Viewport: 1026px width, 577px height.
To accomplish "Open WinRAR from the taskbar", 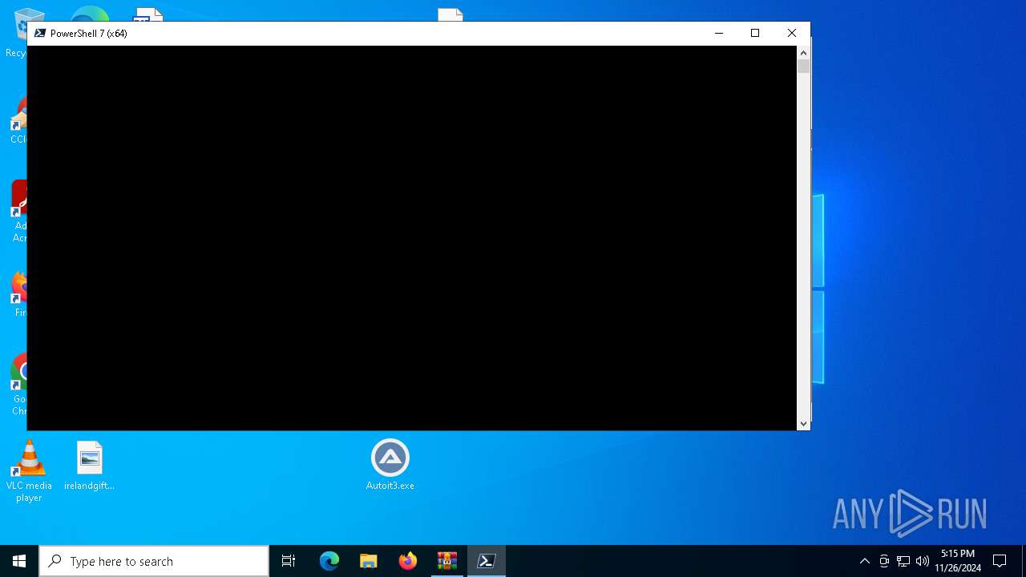I will pos(447,561).
